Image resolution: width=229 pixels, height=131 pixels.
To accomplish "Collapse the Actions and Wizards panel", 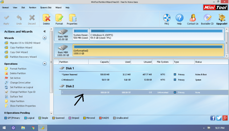I will click(45, 31).
